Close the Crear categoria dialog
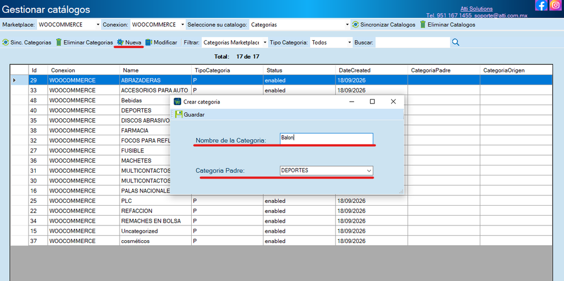This screenshot has height=281, width=564. [393, 102]
